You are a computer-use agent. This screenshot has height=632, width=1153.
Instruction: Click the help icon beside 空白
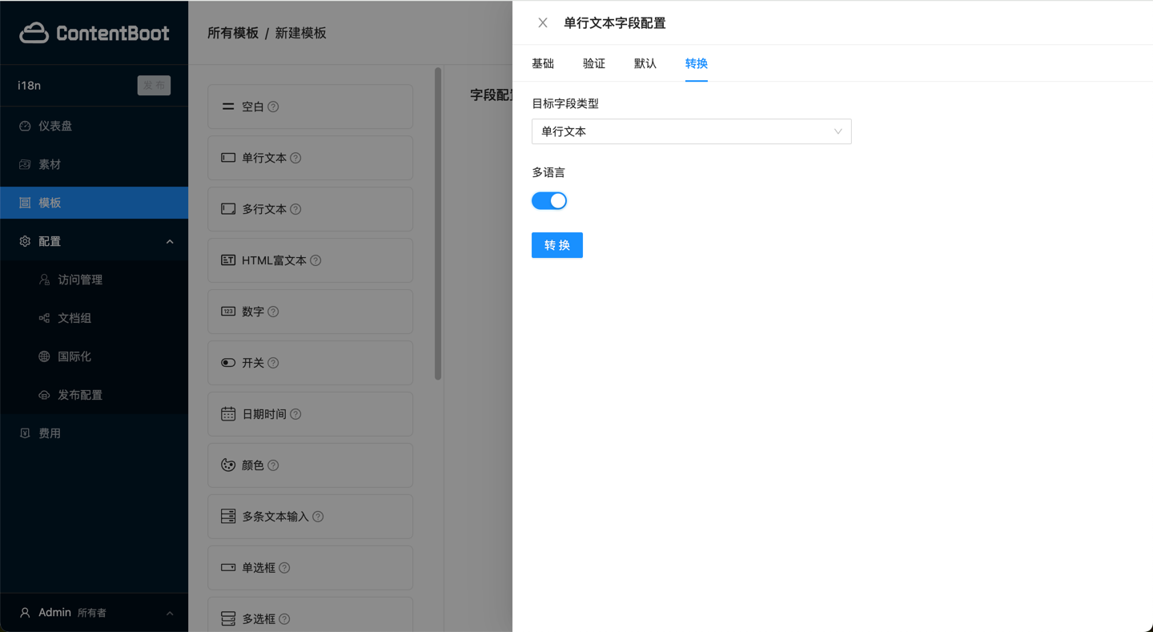(273, 107)
